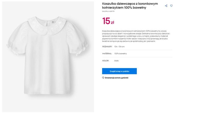Add the blouse to favorites via the heart icon
This screenshot has width=199, height=115.
171,6
